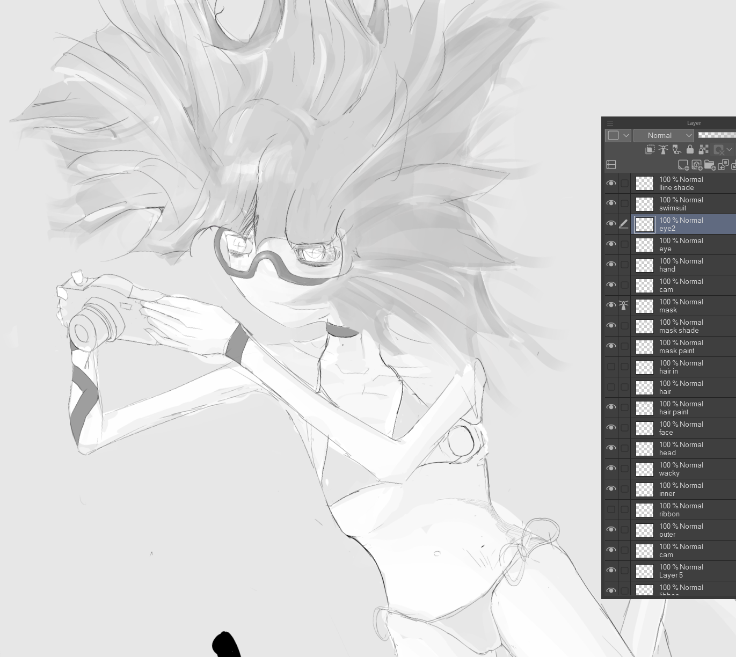Create a new raster layer

(x=683, y=165)
